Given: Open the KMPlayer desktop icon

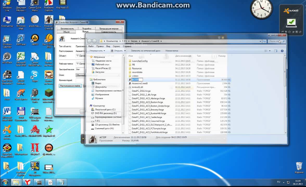Looking at the screenshot, I should (21, 40).
